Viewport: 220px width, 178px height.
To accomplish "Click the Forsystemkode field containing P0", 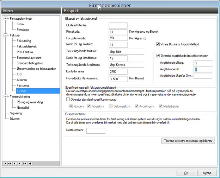I will 118,38.
